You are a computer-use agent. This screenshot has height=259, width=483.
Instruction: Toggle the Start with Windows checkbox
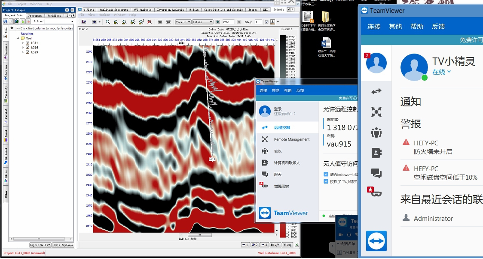tap(326, 175)
